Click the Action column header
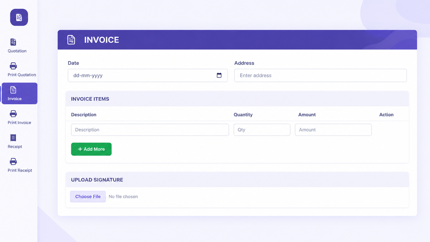 click(386, 115)
